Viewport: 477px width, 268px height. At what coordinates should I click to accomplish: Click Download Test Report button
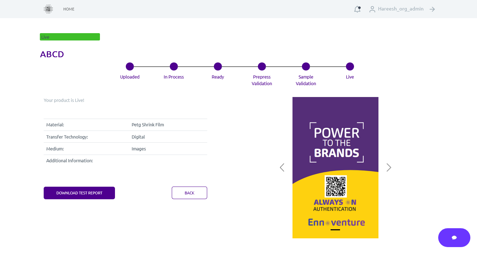tap(79, 193)
